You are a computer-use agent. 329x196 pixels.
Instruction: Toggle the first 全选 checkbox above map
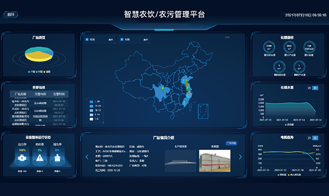(87, 39)
